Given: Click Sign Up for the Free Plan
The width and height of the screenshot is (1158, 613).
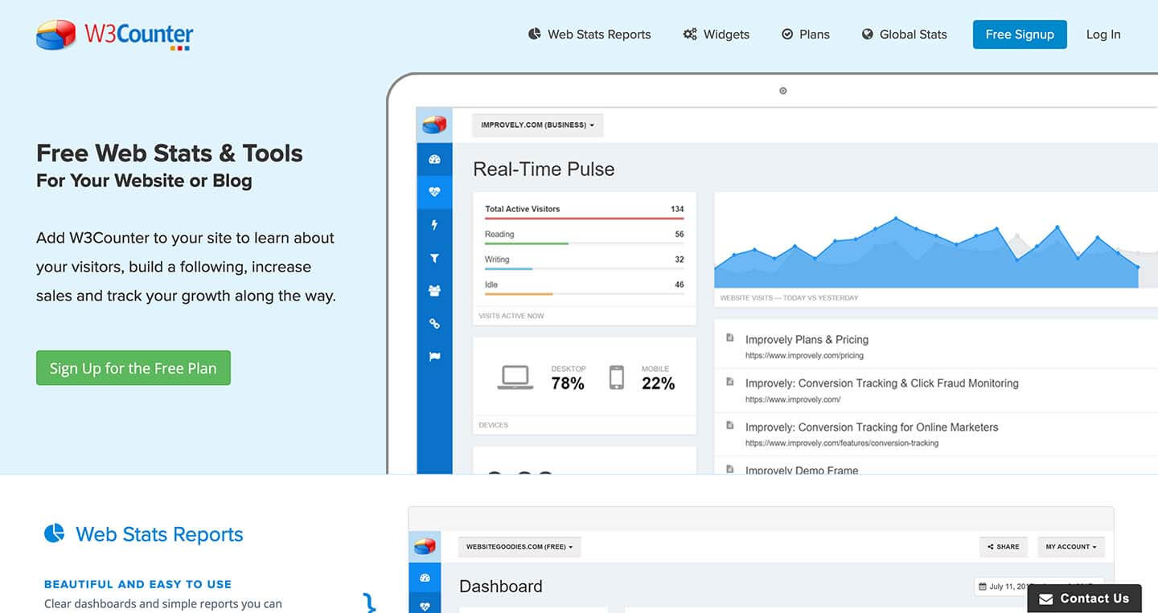Looking at the screenshot, I should coord(133,368).
